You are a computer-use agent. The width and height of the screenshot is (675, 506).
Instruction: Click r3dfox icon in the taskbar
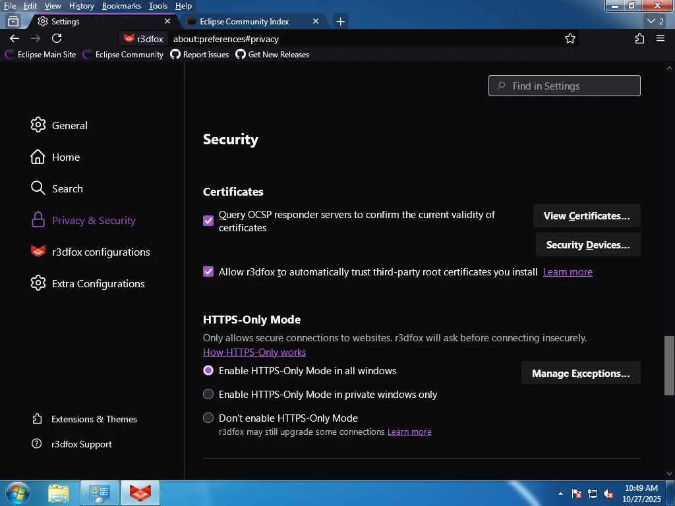click(x=141, y=493)
